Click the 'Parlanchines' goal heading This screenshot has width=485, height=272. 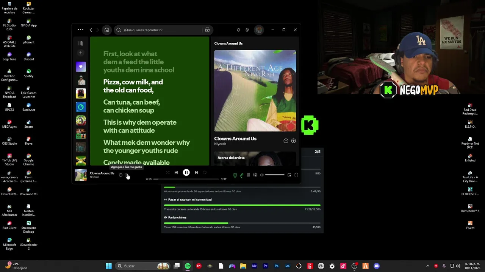pos(177,218)
